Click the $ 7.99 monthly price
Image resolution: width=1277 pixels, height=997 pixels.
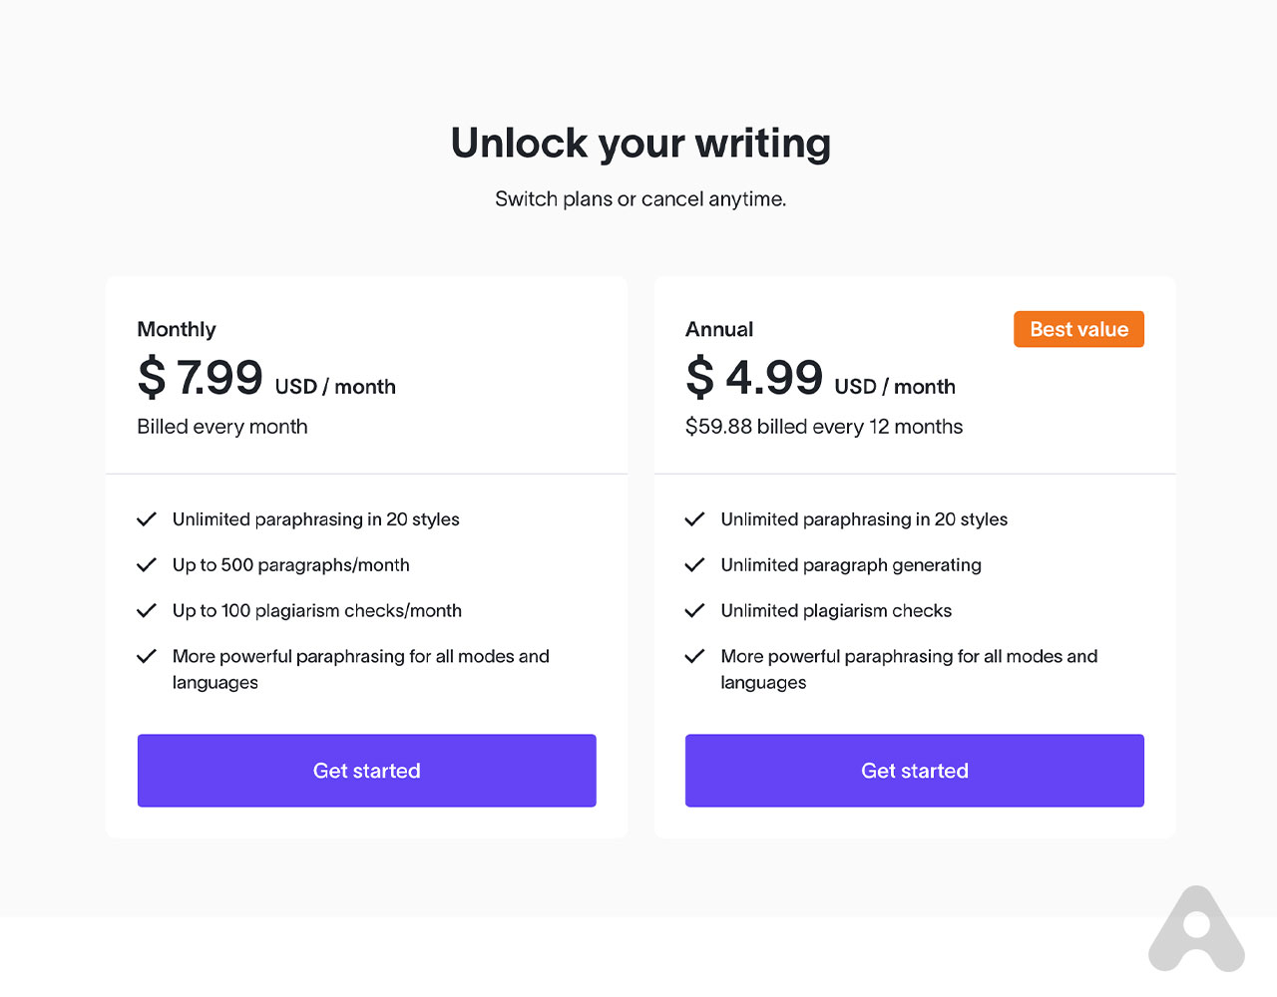(201, 379)
